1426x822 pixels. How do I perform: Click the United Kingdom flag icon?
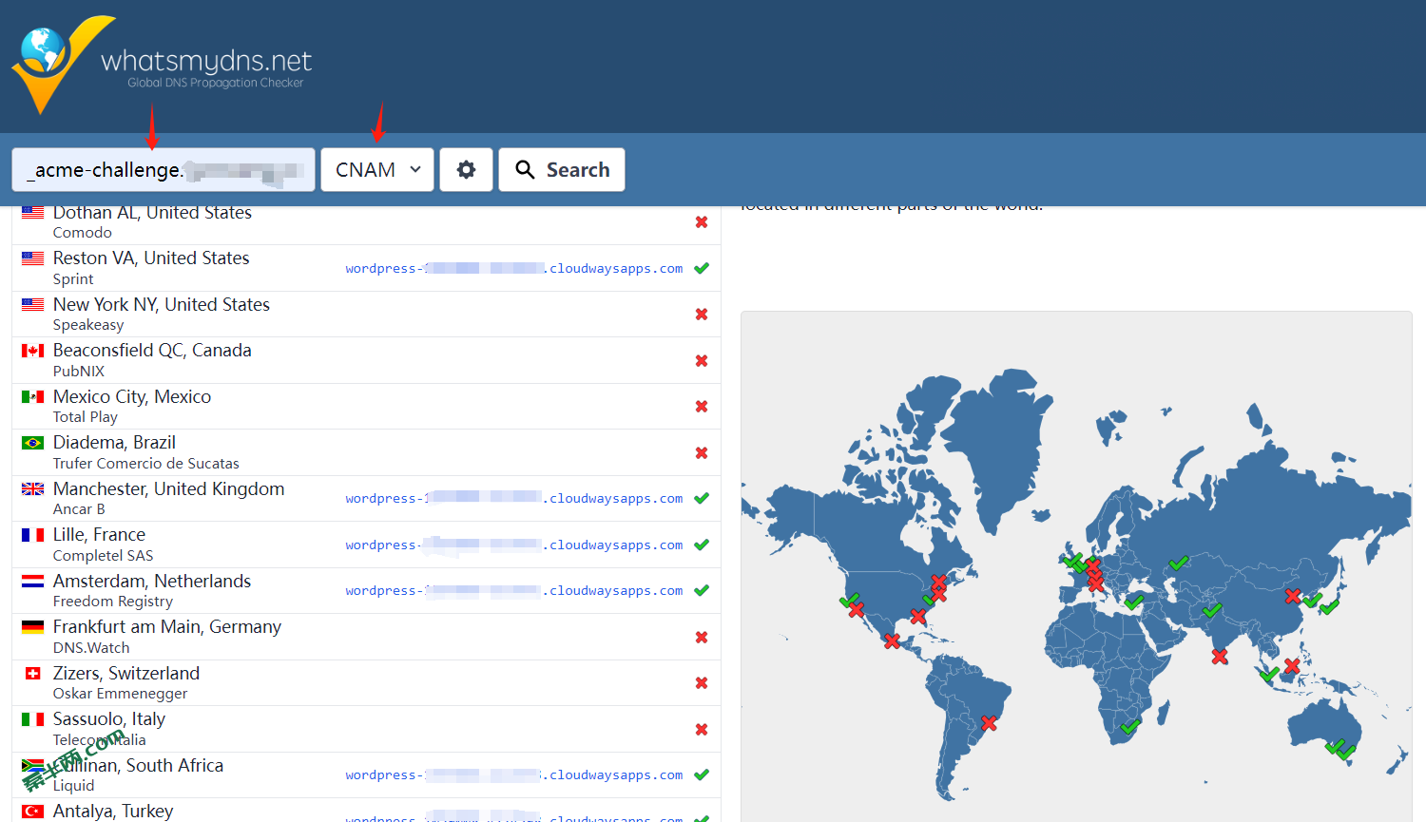(32, 488)
